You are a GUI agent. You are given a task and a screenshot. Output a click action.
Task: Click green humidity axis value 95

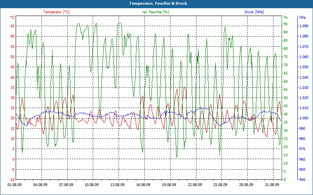[x=286, y=24]
